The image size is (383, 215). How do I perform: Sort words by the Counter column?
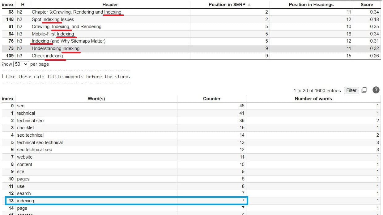tap(211, 98)
